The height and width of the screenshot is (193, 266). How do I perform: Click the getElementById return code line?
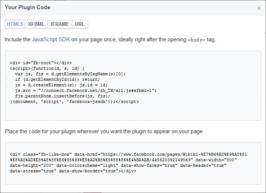click(57, 79)
